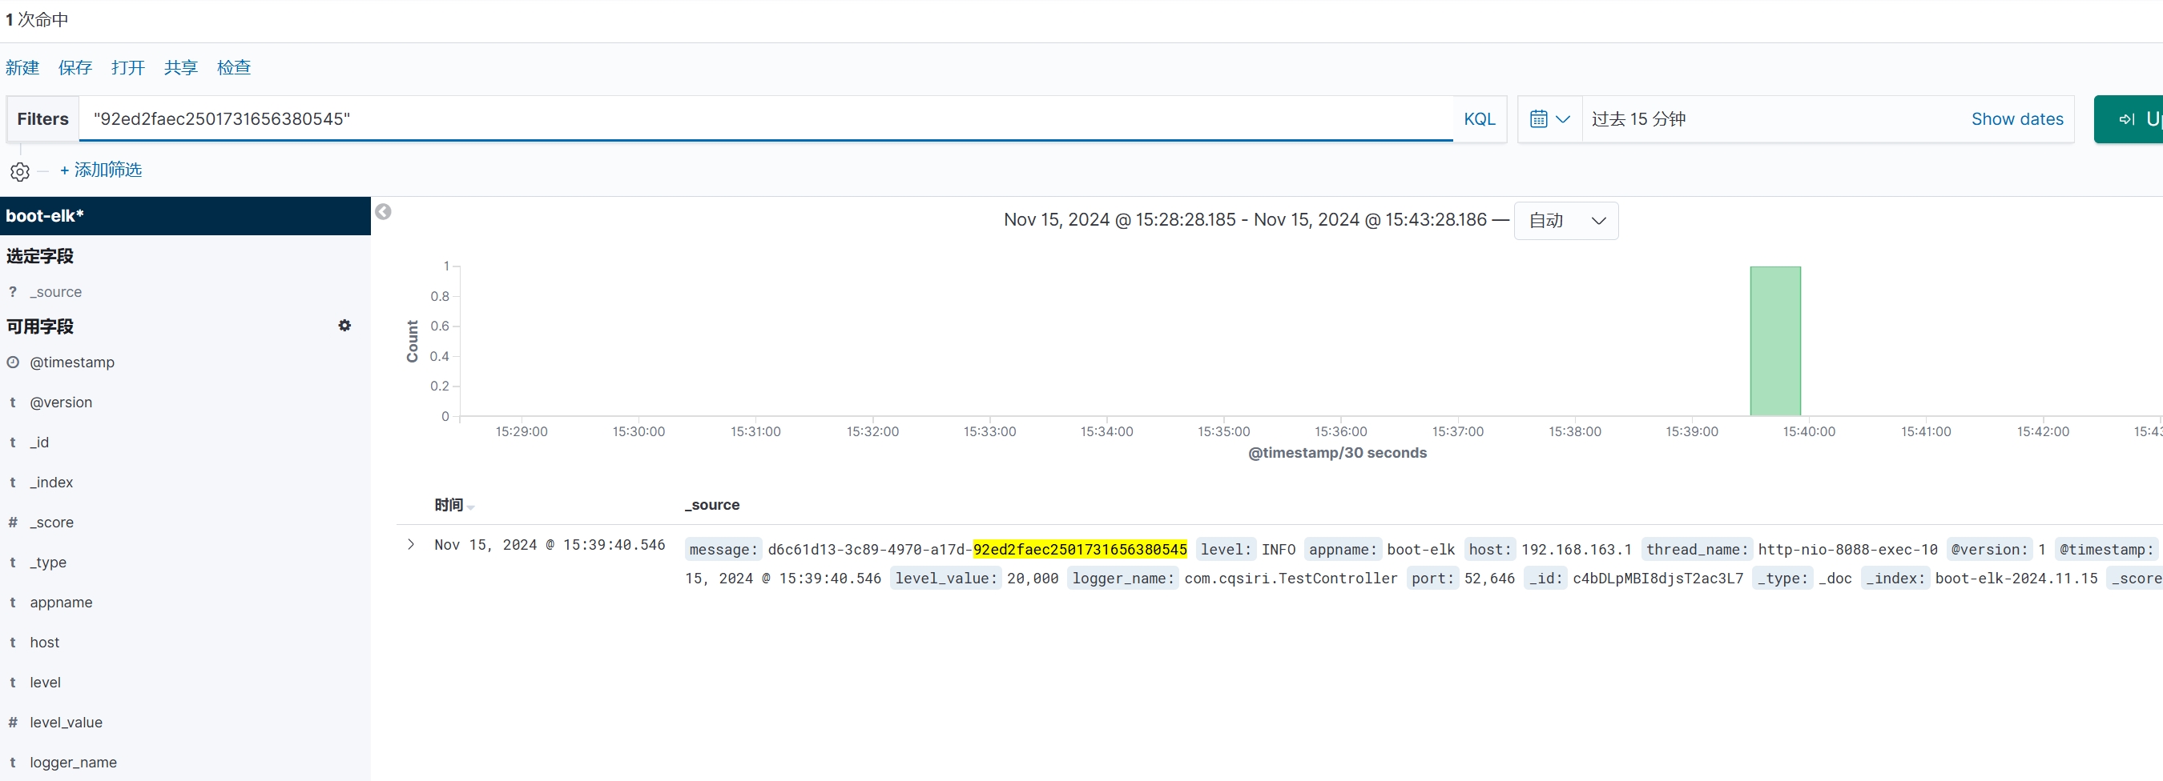Open the 自动 interval dropdown
This screenshot has width=2163, height=781.
pos(1565,221)
